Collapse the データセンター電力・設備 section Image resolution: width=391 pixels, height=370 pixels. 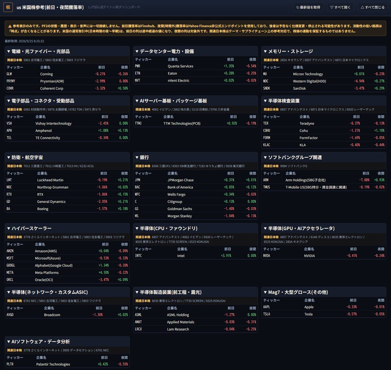pos(195,52)
